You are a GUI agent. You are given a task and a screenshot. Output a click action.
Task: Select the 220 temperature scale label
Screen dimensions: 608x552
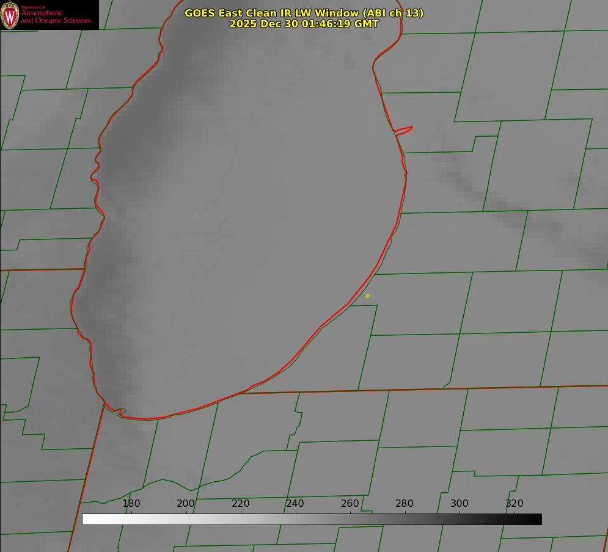click(x=241, y=504)
